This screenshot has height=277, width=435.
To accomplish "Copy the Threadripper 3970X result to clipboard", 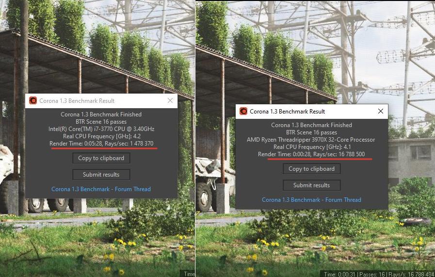I will [x=311, y=169].
